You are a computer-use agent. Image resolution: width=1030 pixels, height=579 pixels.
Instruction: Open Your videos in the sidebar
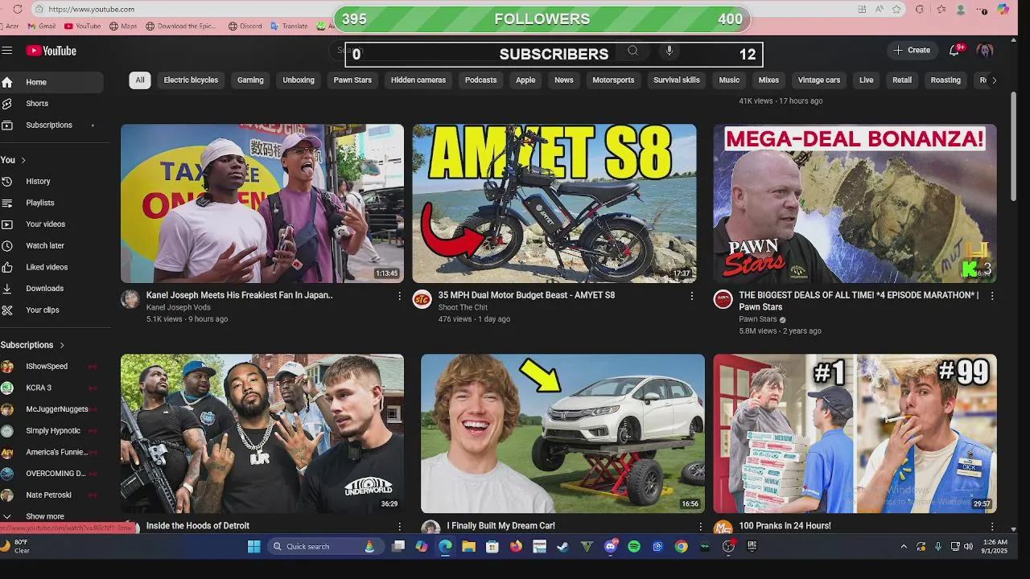click(45, 224)
